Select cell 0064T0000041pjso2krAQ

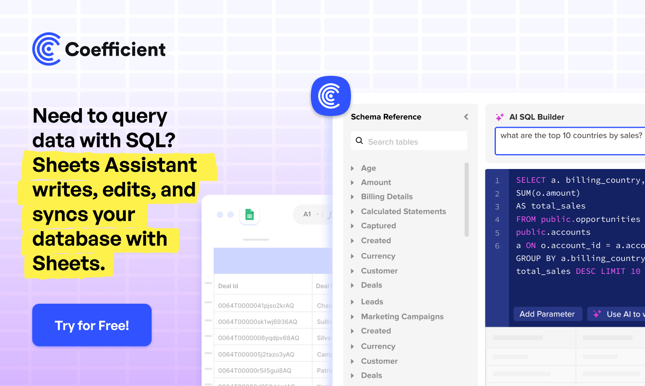pos(263,305)
